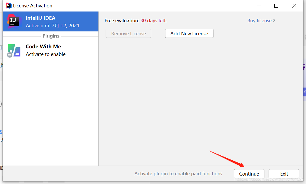
Task: Click the Code With Me plugin icon
Action: [x=14, y=51]
